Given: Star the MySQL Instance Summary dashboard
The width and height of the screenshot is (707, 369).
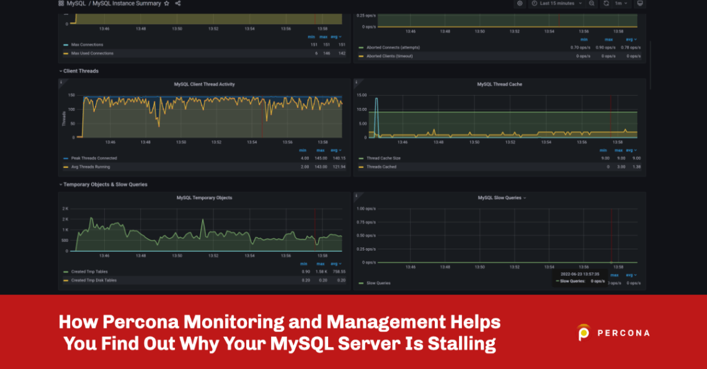Looking at the screenshot, I should point(166,4).
